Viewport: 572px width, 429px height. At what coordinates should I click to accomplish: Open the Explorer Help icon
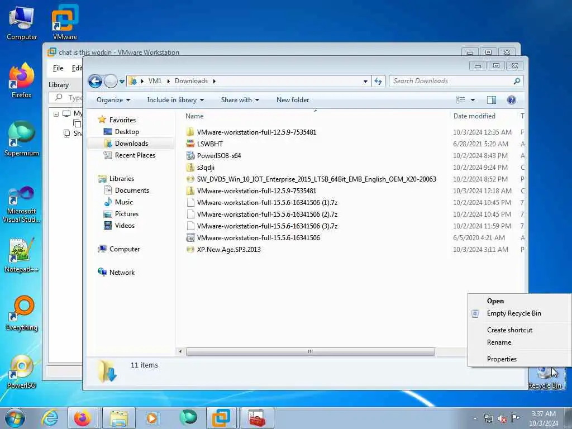(512, 100)
